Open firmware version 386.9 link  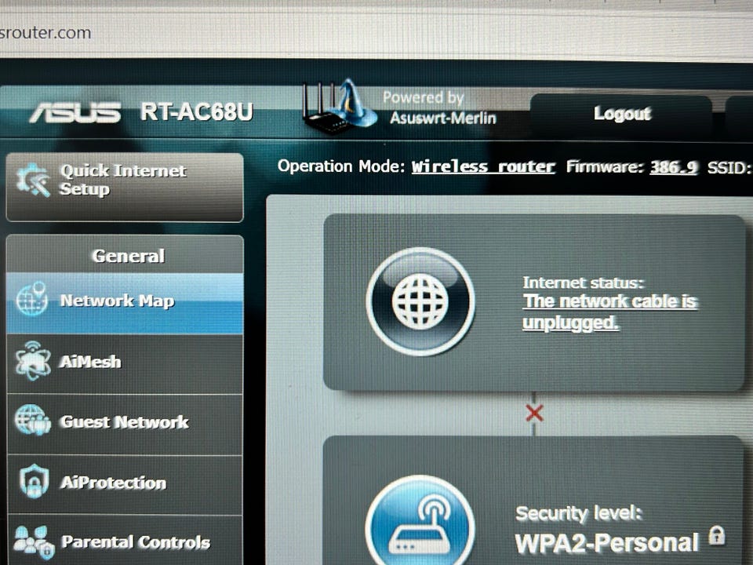[x=673, y=167]
